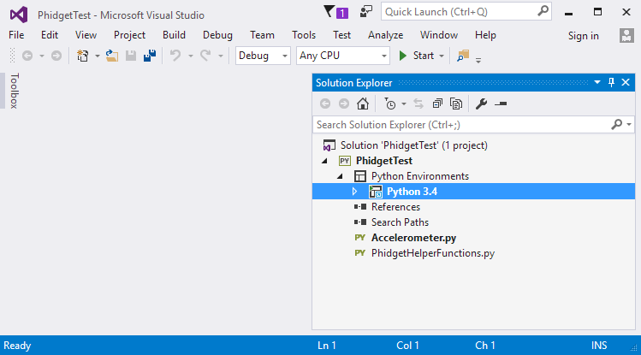Open the Help menu
The height and width of the screenshot is (355, 641).
[485, 35]
